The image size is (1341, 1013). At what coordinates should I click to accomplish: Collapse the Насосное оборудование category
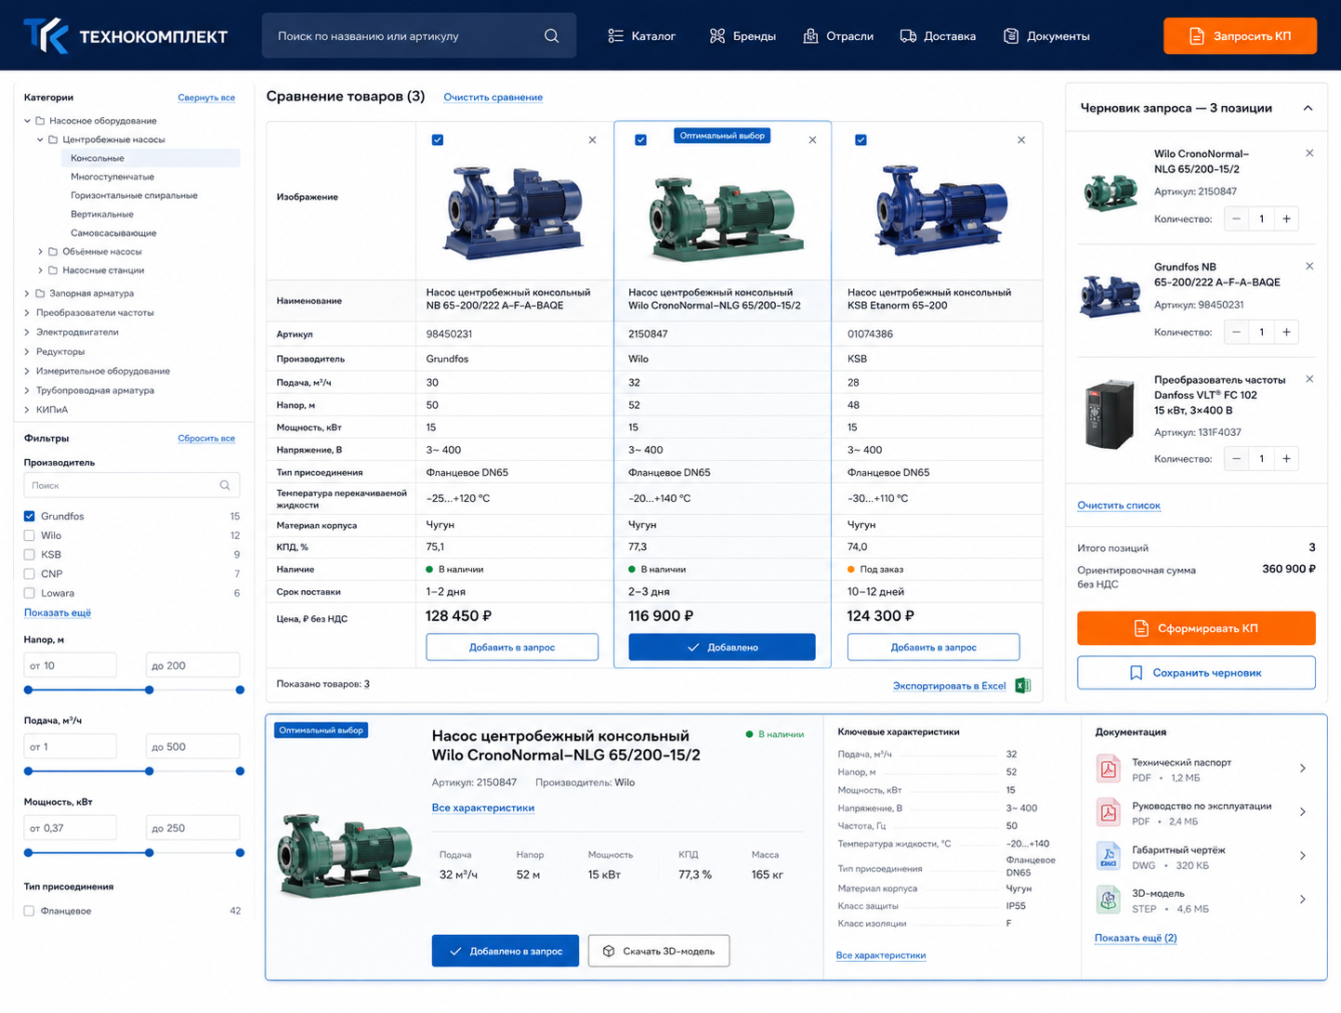(28, 121)
